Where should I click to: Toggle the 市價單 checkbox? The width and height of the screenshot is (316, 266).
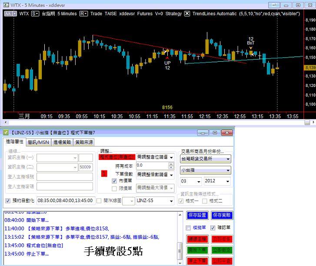pos(114,181)
